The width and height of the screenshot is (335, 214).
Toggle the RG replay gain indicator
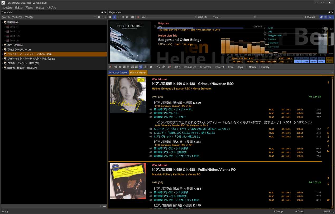pyautogui.click(x=298, y=62)
